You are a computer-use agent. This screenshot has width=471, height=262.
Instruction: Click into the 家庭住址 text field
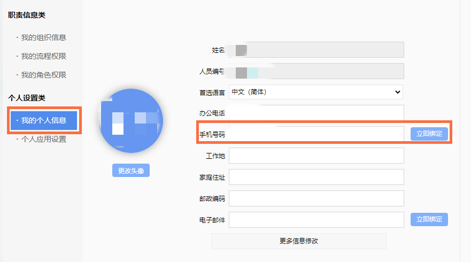(x=316, y=177)
